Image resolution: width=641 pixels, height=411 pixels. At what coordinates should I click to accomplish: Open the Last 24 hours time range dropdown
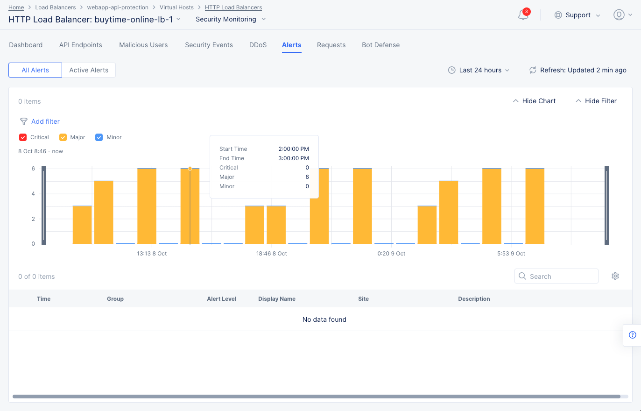point(481,70)
